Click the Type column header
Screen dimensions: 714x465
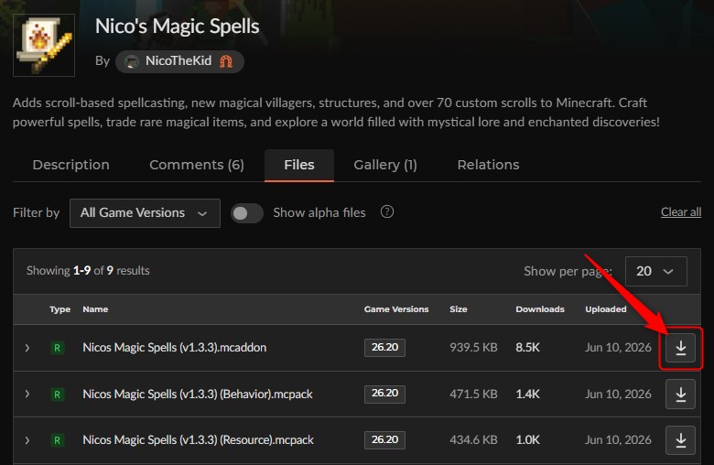[x=59, y=309]
